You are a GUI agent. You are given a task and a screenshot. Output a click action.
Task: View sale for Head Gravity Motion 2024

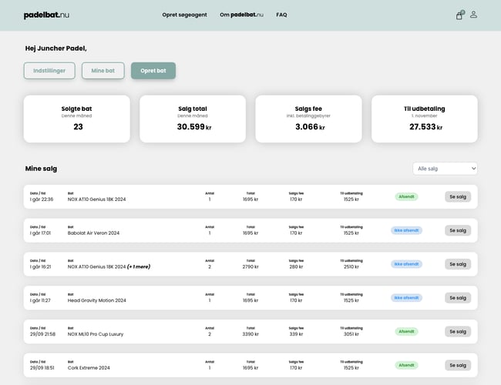pyautogui.click(x=457, y=298)
